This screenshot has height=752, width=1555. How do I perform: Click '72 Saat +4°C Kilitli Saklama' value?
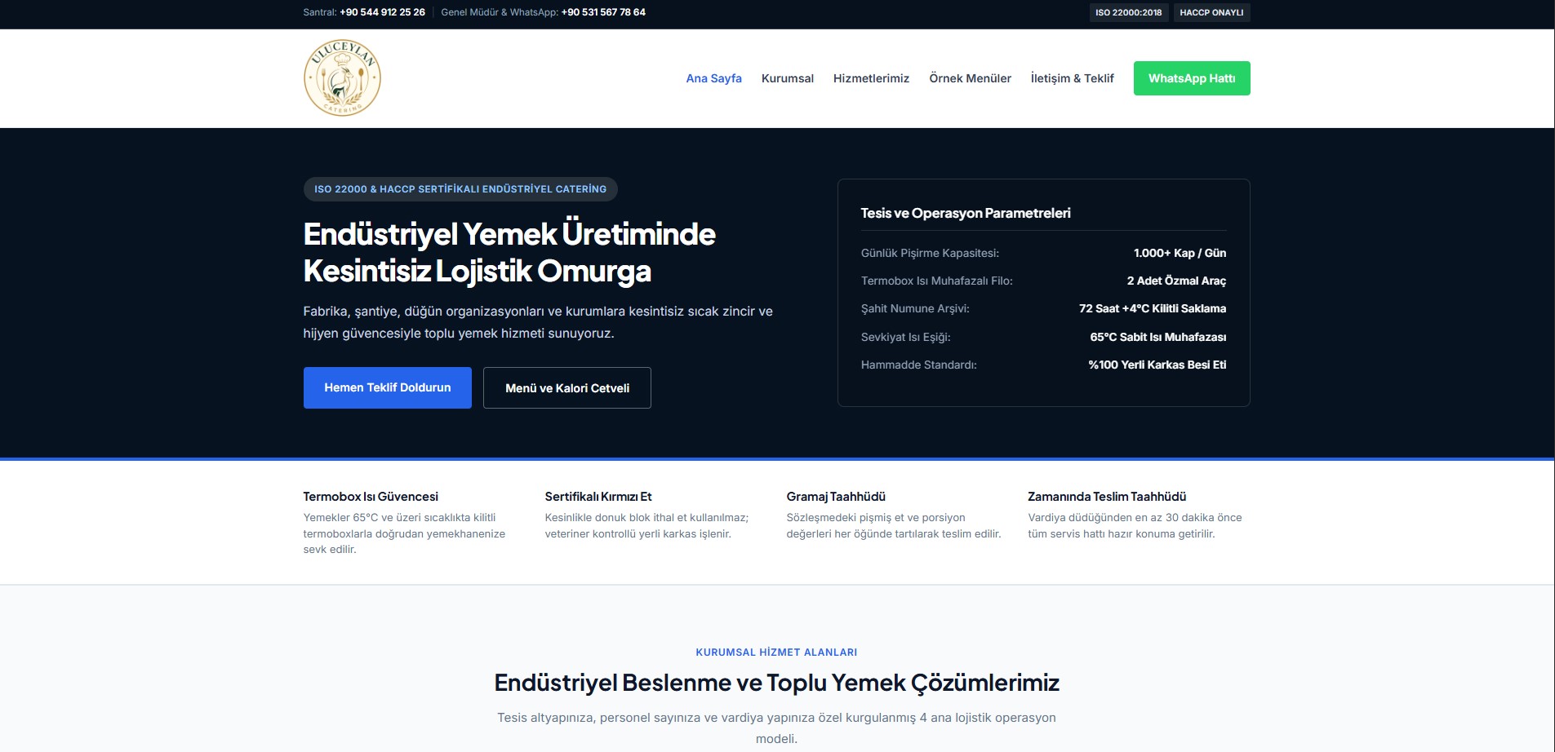[x=1153, y=308]
